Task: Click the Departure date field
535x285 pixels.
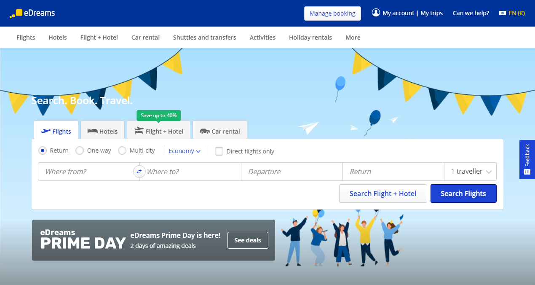Action: pos(292,172)
